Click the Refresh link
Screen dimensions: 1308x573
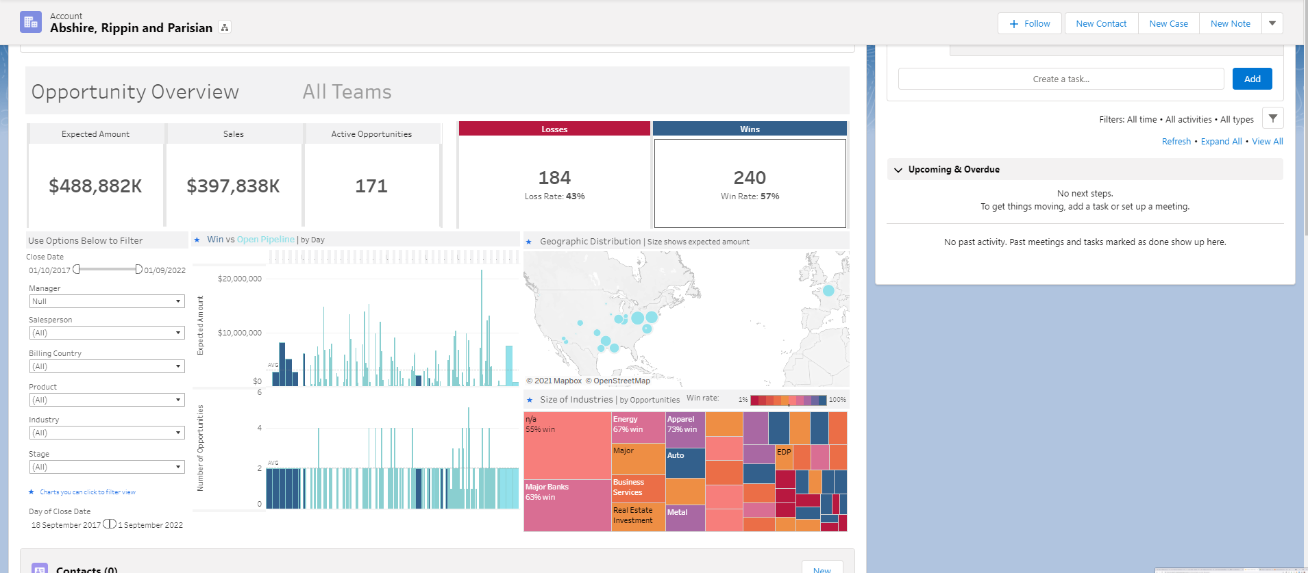pyautogui.click(x=1176, y=141)
